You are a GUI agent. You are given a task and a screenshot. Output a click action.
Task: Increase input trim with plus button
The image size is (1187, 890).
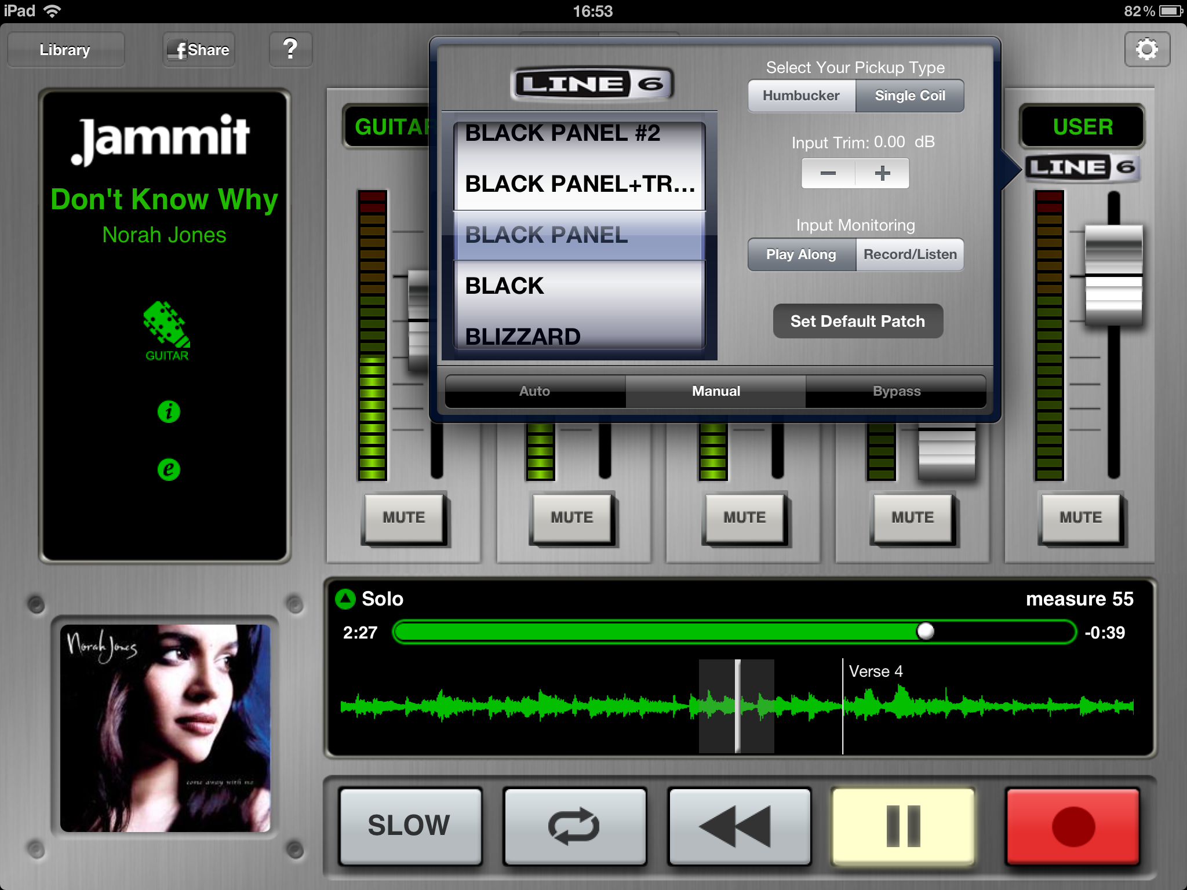[882, 173]
